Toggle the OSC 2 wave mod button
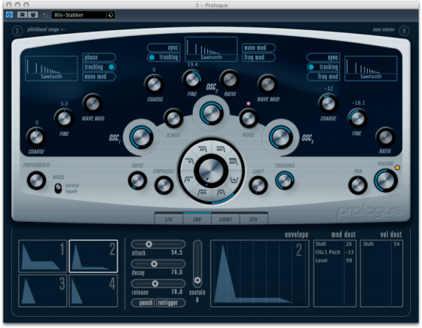 [258, 47]
